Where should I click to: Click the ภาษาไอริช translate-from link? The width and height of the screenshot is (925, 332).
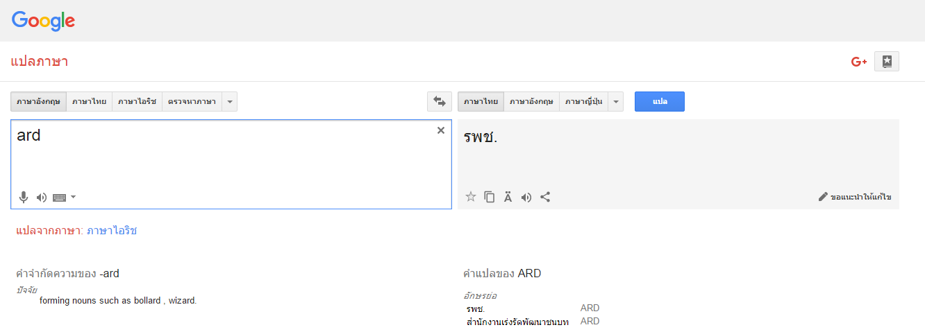tap(112, 231)
